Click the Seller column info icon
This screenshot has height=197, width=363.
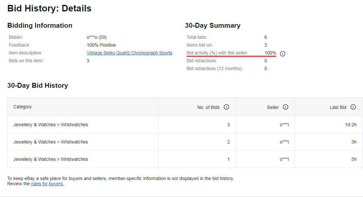[x=286, y=107]
